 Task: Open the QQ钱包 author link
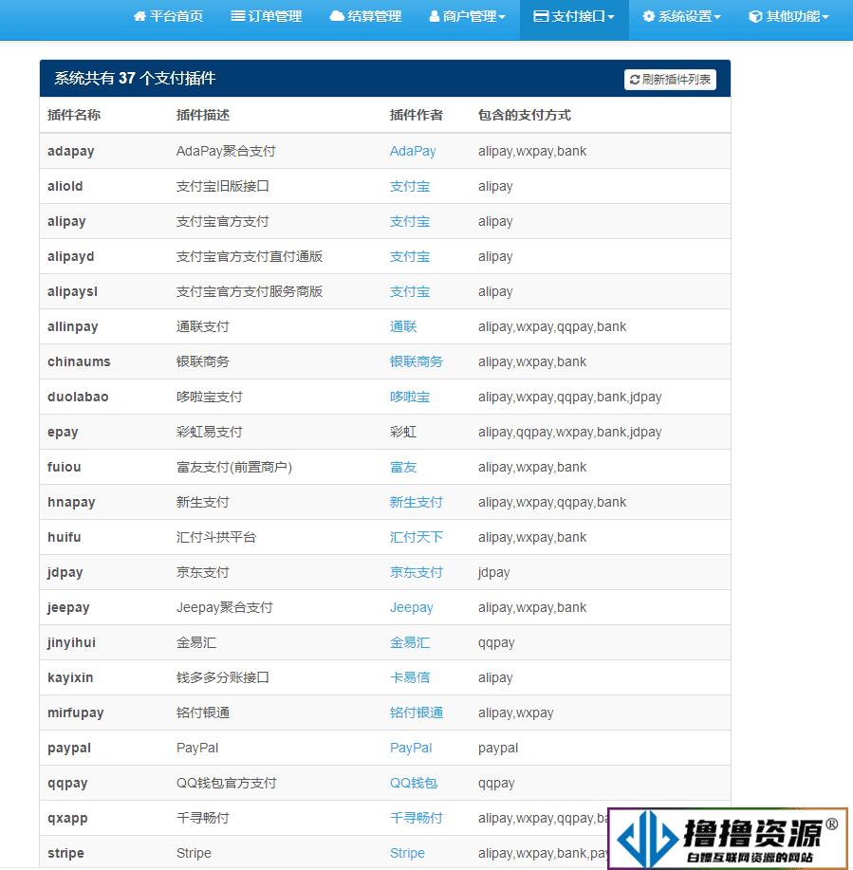coord(414,783)
